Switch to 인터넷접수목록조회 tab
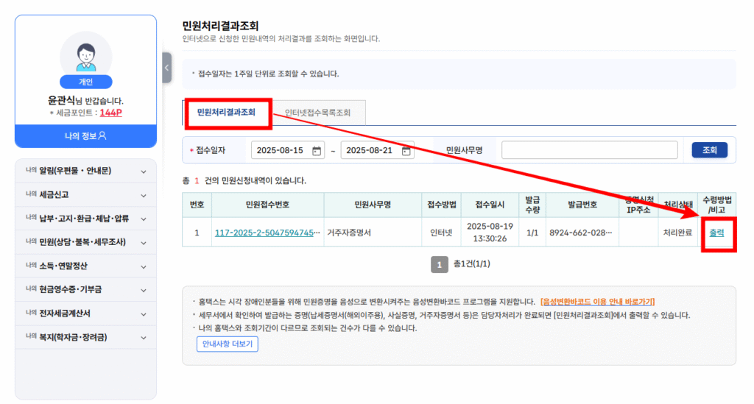Viewport: 754px width, 404px height. 317,113
